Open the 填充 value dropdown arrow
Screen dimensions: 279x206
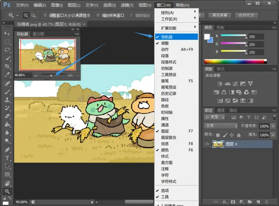click(273, 135)
